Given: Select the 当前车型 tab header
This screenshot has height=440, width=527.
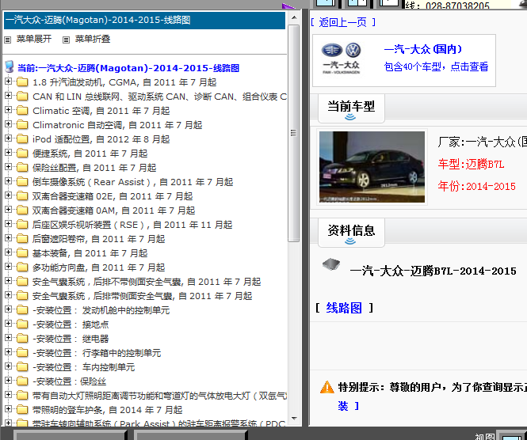Looking at the screenshot, I should click(351, 107).
